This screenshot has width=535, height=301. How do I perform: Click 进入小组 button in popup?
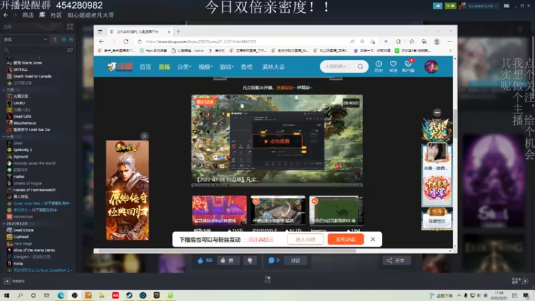305,239
